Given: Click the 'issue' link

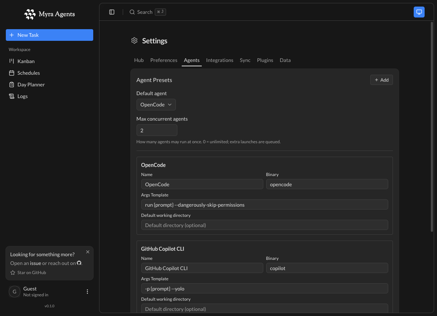Looking at the screenshot, I should click(x=35, y=263).
